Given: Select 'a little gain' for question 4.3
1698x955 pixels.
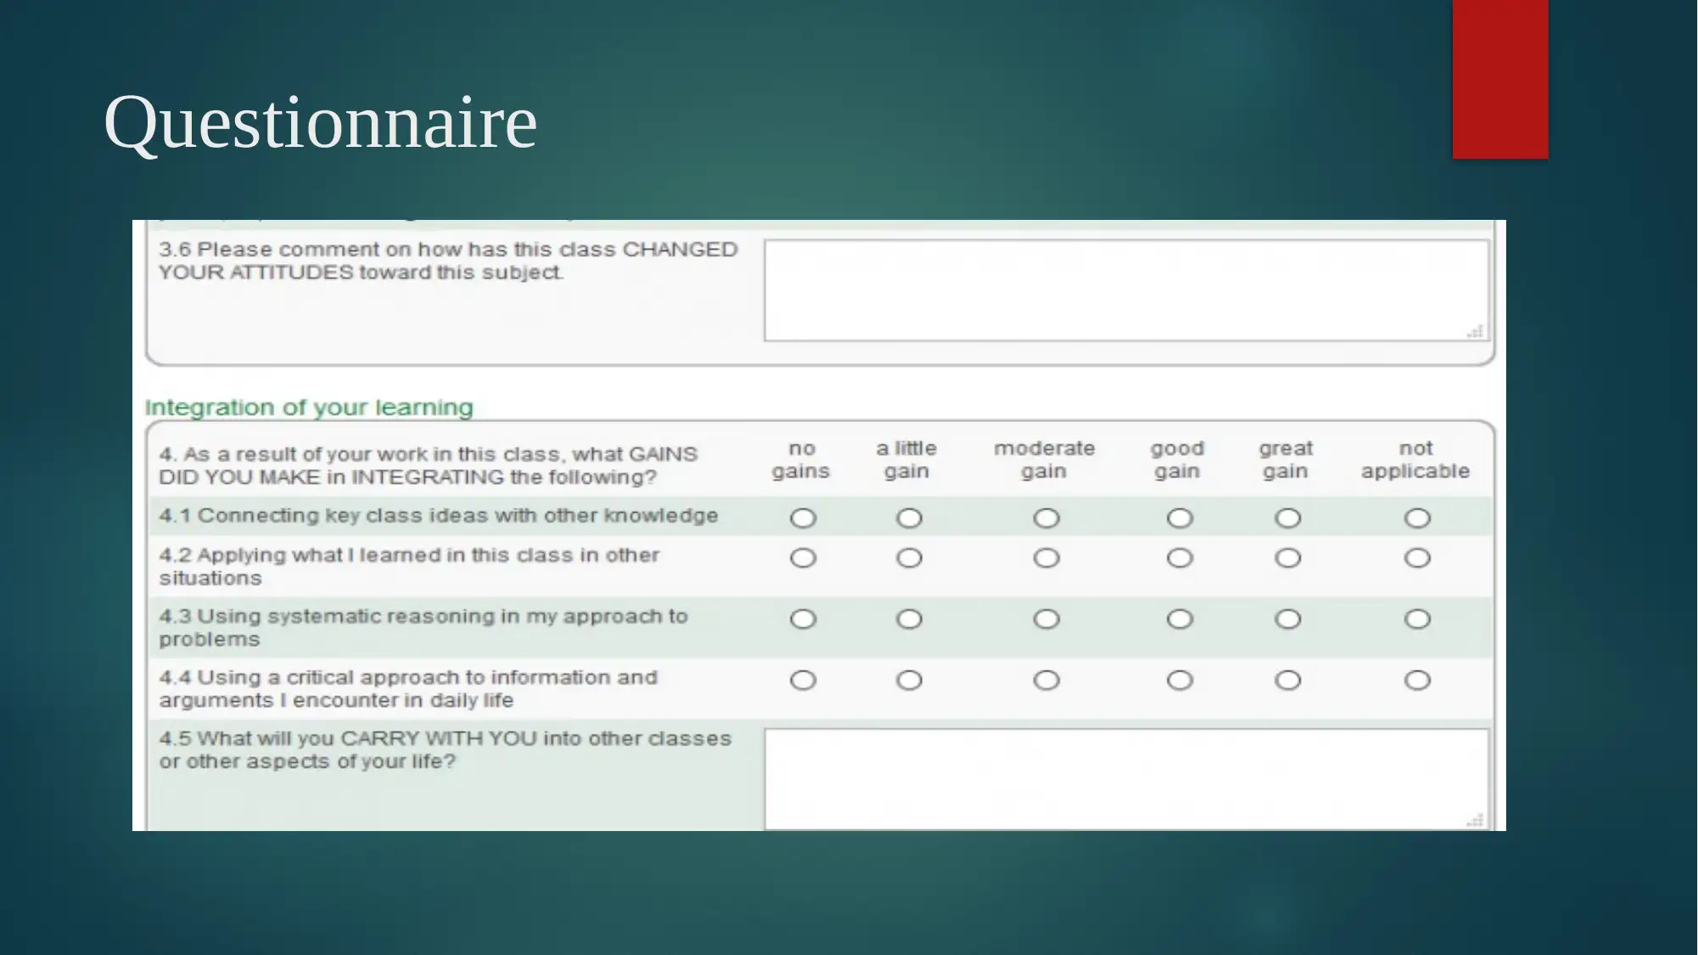Looking at the screenshot, I should [x=909, y=619].
